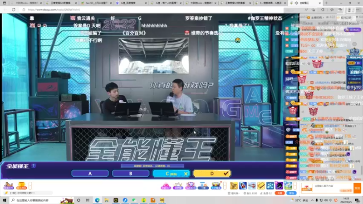The image size is (363, 204).
Task: Open the taskbar clock and date
Action: [x=346, y=200]
